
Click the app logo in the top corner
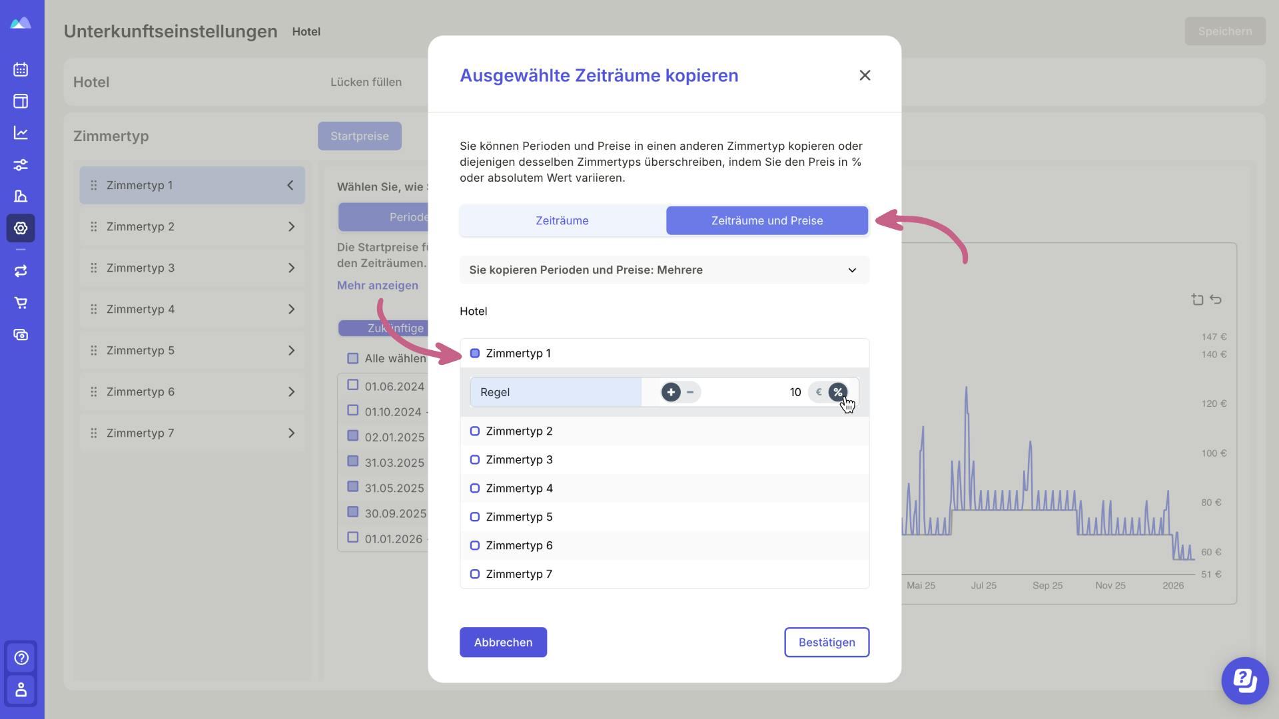pos(21,23)
